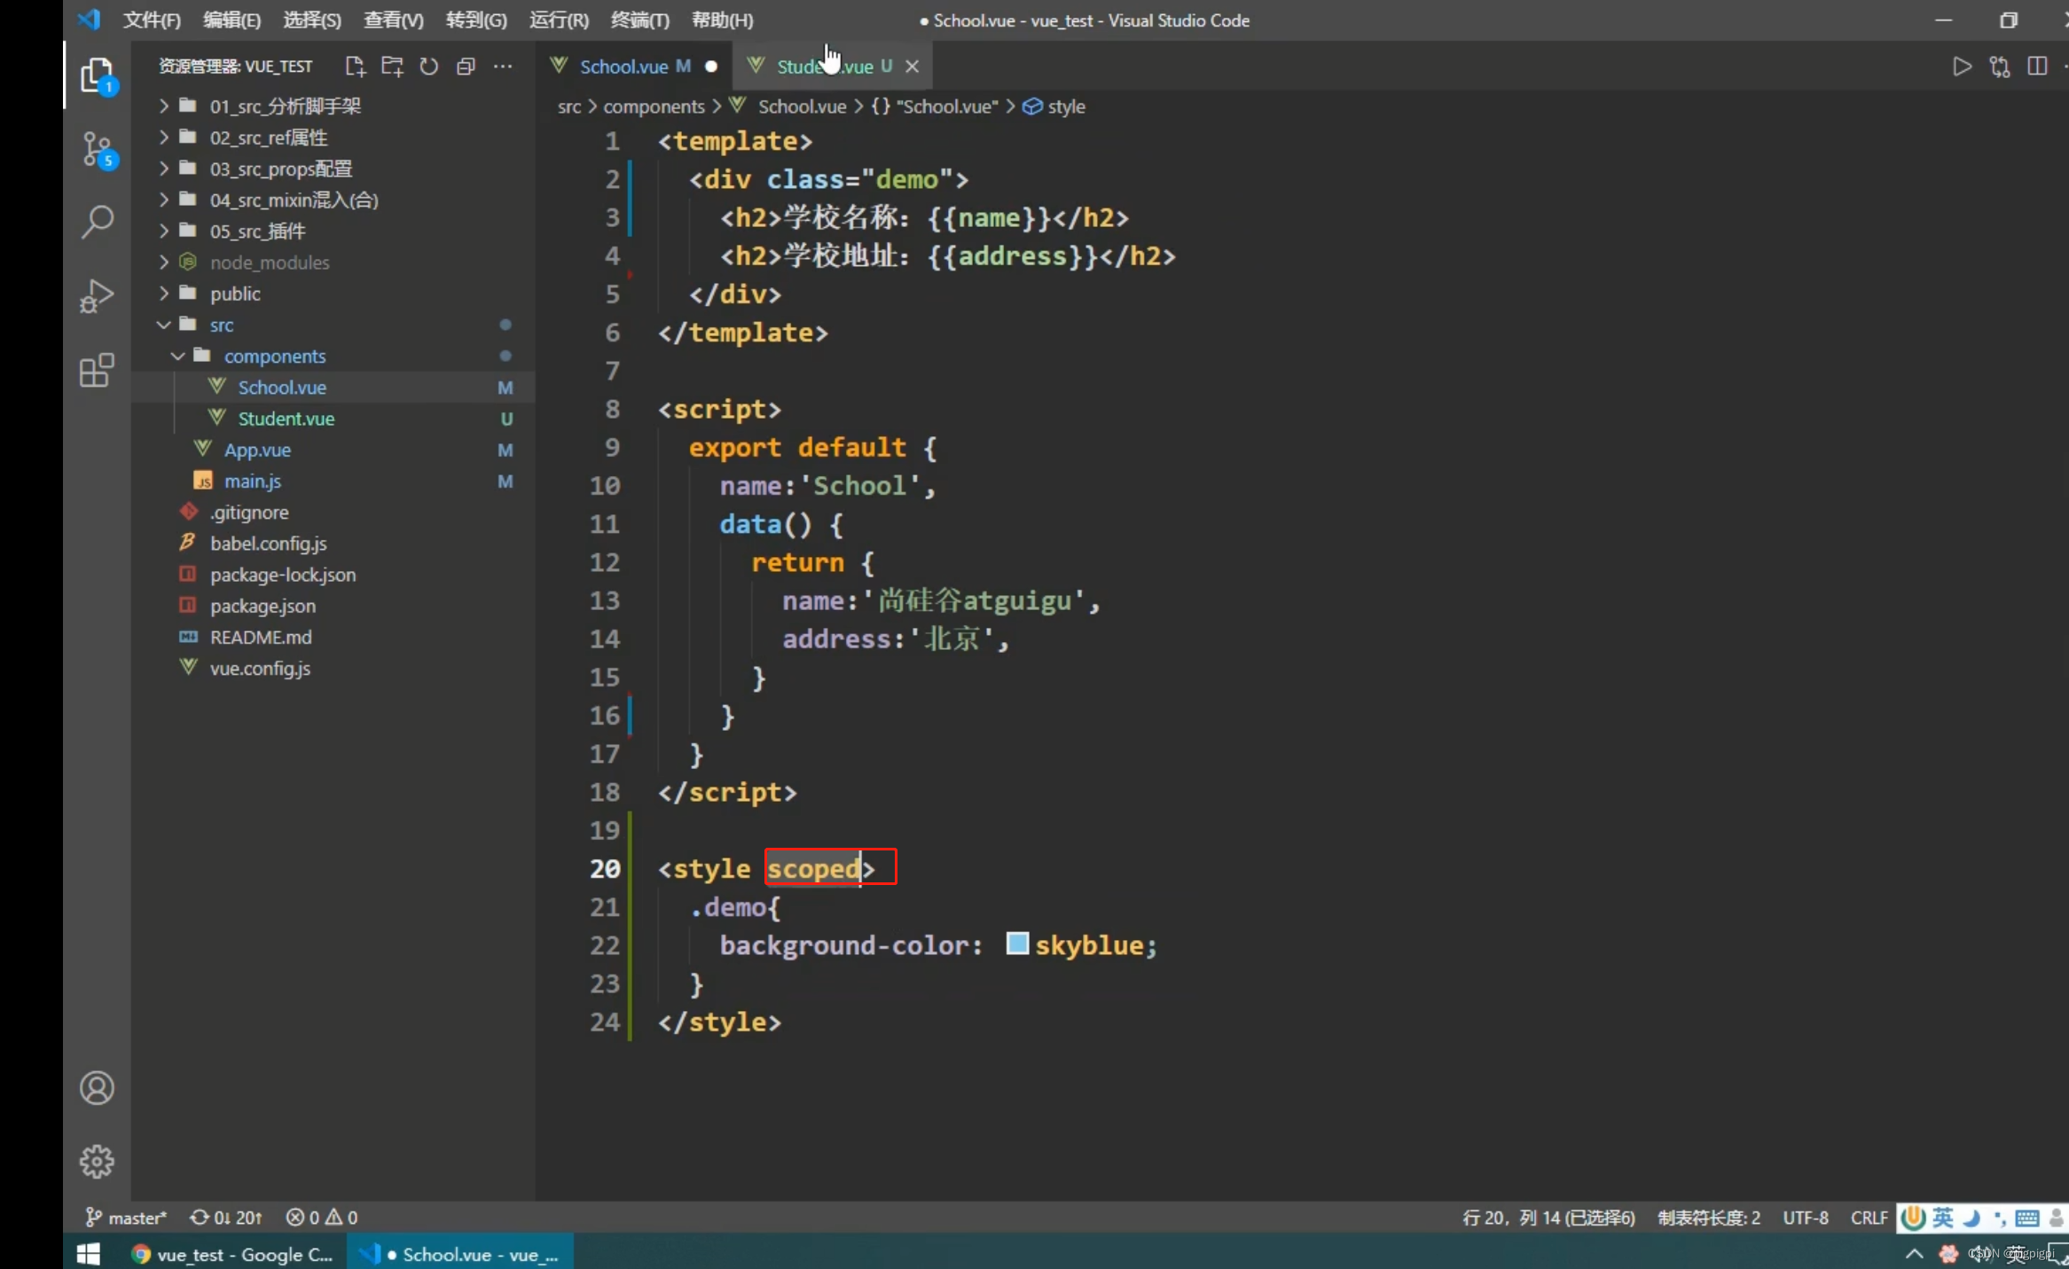Synchronize changes in status bar

point(225,1218)
